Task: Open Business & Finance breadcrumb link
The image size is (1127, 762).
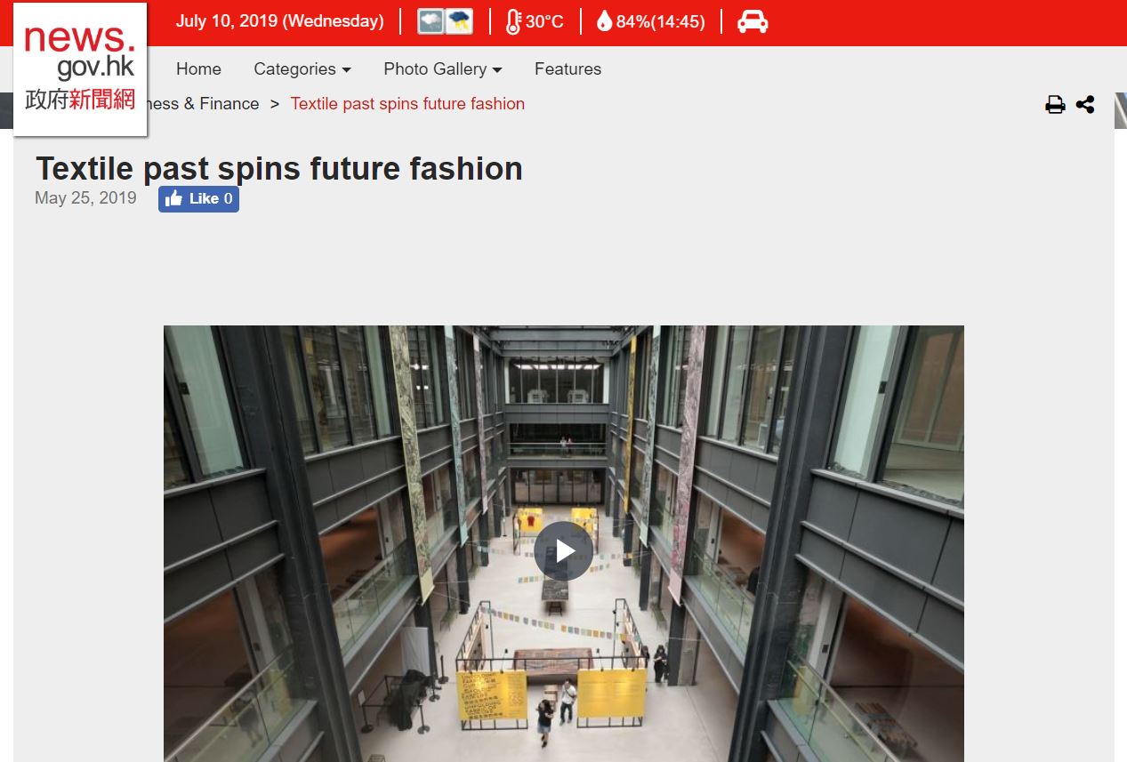Action: pyautogui.click(x=205, y=104)
